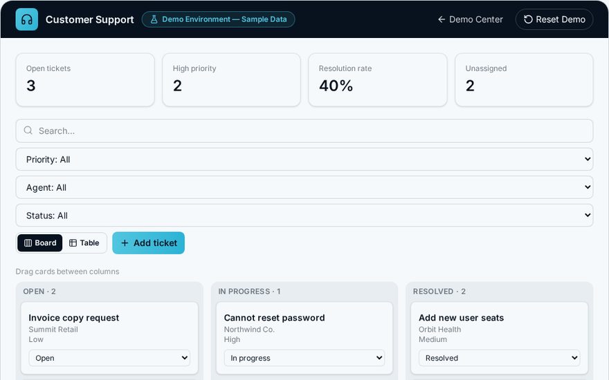
Task: Click the plus icon on Add ticket
Action: pyautogui.click(x=125, y=243)
